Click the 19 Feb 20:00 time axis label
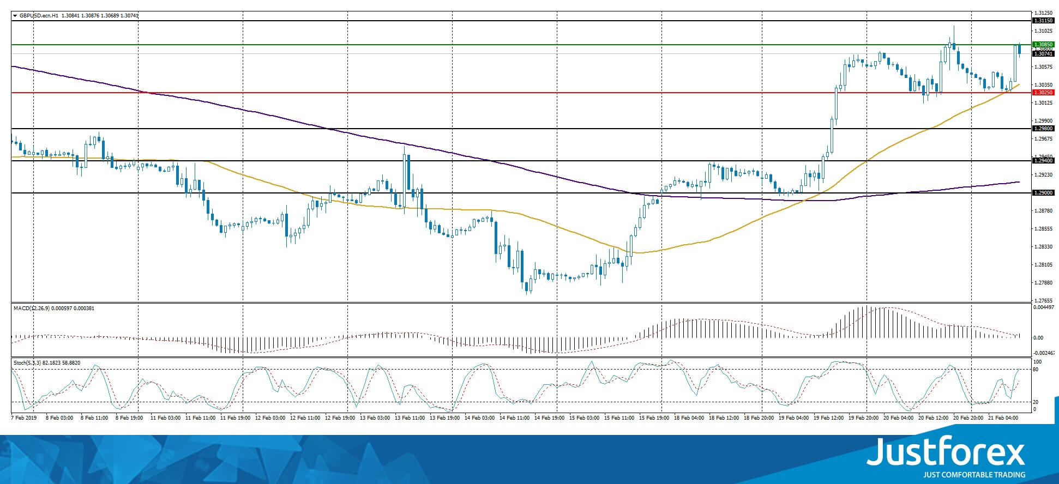This screenshot has height=484, width=1059. (863, 418)
